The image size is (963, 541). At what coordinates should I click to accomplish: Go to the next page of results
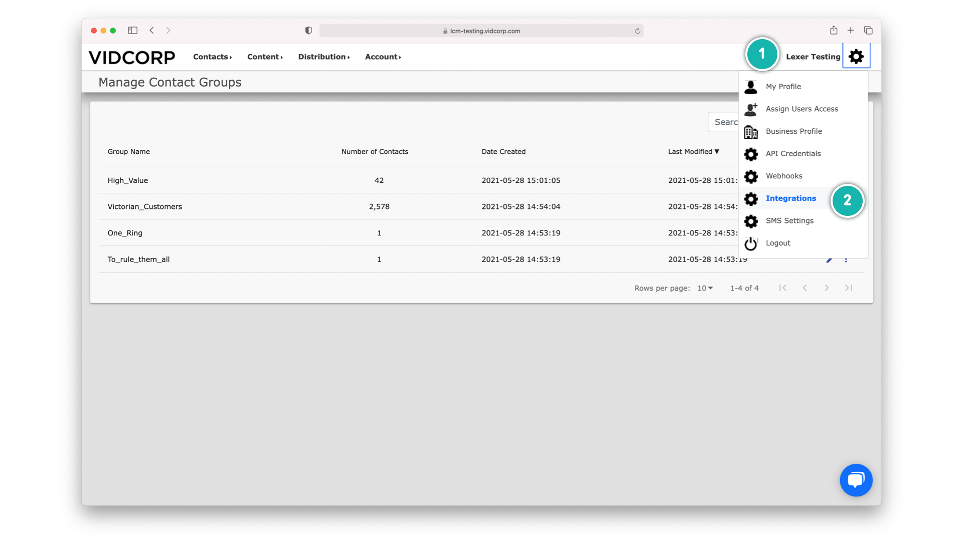point(827,288)
